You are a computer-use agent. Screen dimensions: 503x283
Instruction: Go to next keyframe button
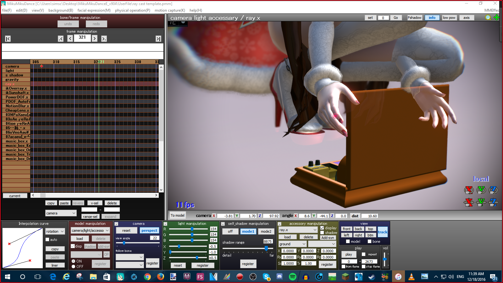(x=104, y=39)
